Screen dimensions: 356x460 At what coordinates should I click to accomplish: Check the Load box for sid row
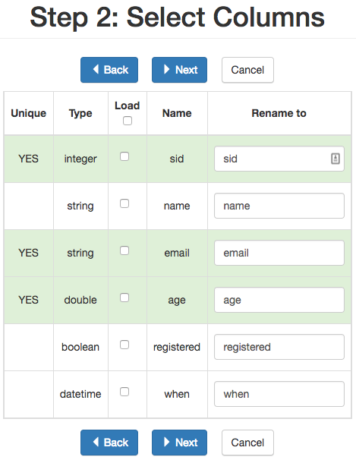coord(124,156)
